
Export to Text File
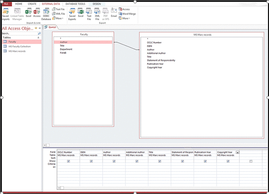pos(89,14)
